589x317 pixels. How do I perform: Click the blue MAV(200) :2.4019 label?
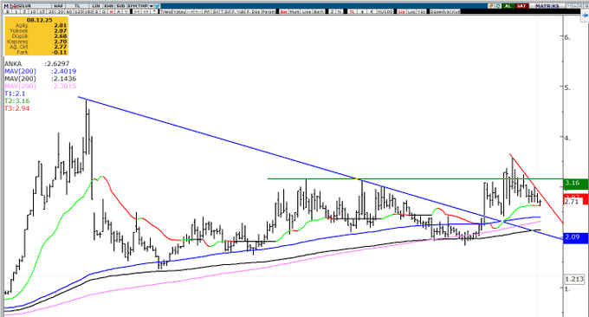coord(41,71)
